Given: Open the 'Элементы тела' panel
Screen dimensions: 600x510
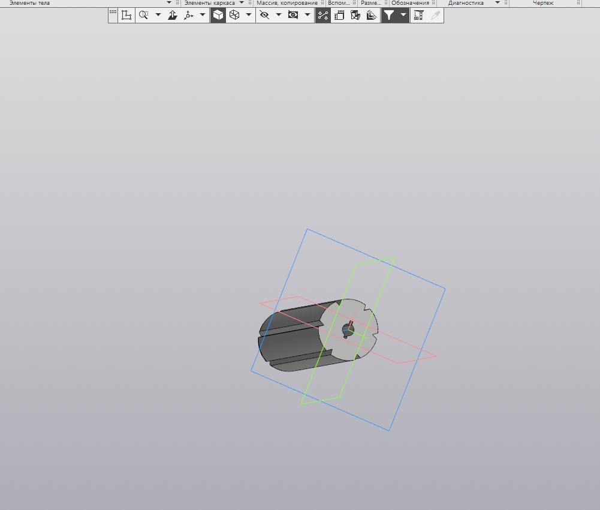Looking at the screenshot, I should pos(29,2).
